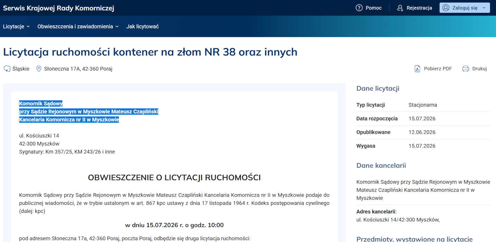Open the Licytacje menu chevron
Image resolution: width=496 pixels, height=242 pixels.
(28, 27)
